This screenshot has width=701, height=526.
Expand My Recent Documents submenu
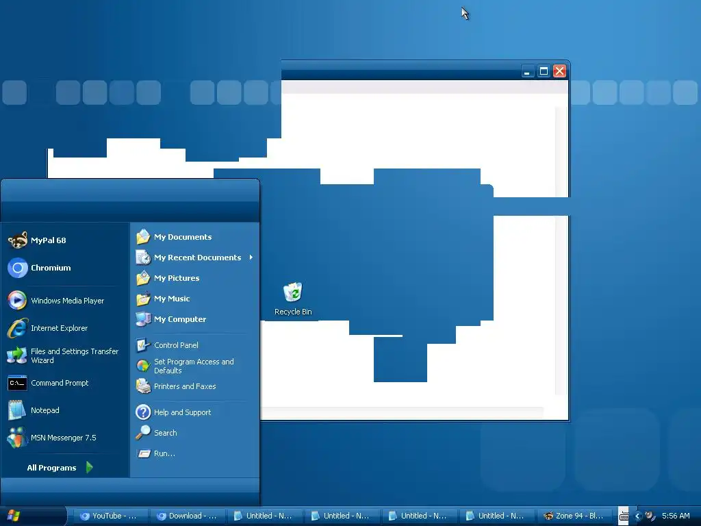coord(194,258)
